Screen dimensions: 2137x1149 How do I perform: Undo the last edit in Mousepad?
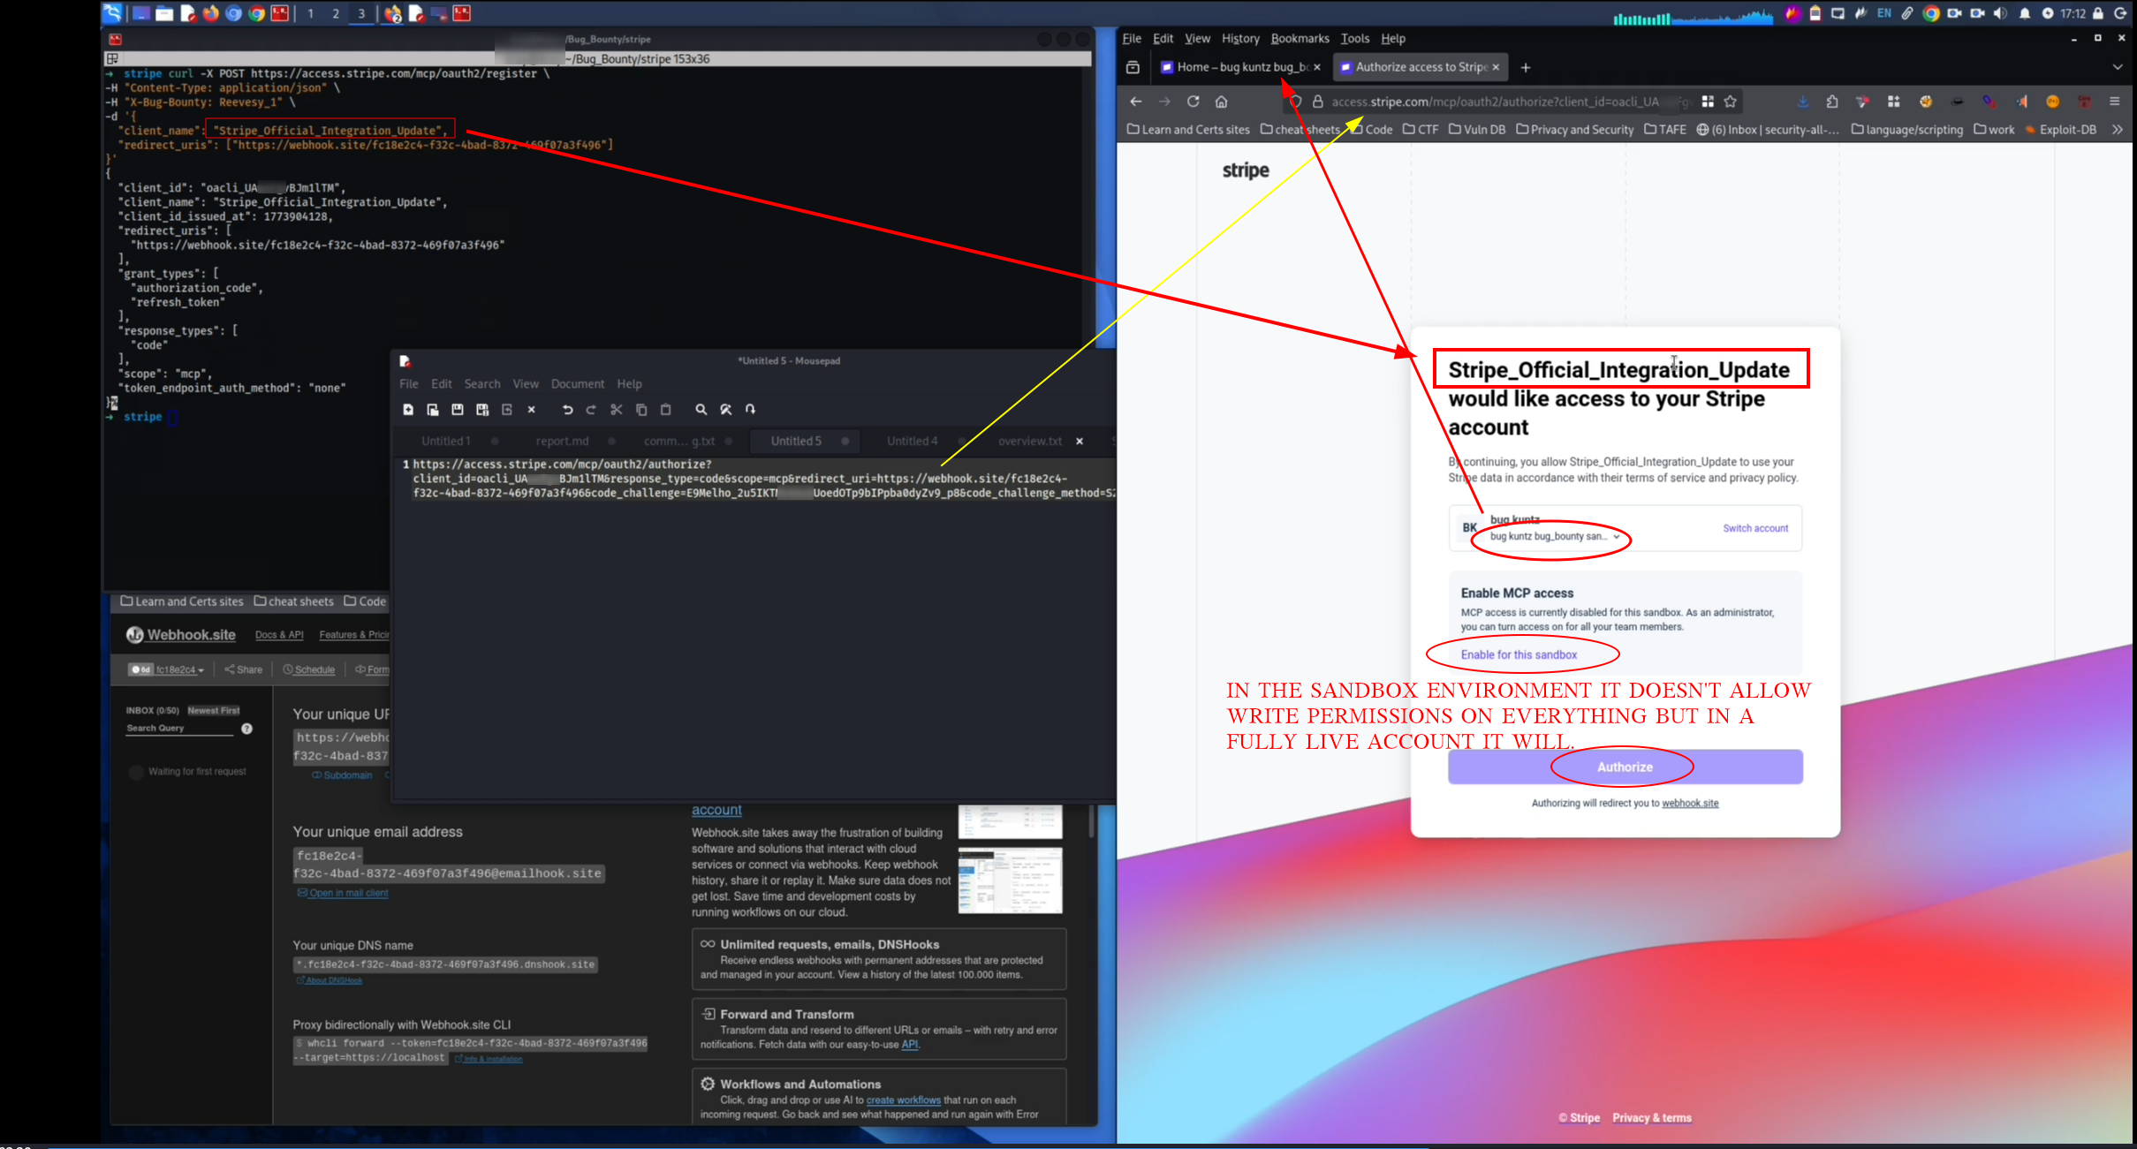pyautogui.click(x=567, y=410)
